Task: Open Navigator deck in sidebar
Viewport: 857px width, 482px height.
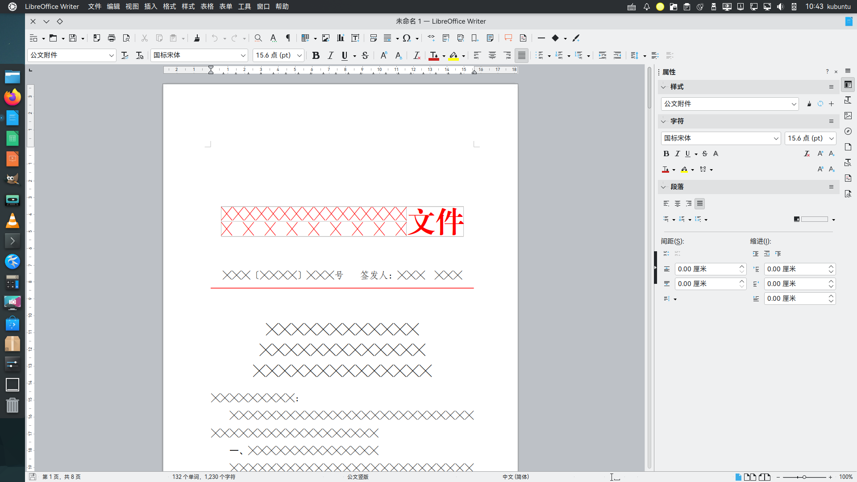Action: (x=848, y=131)
